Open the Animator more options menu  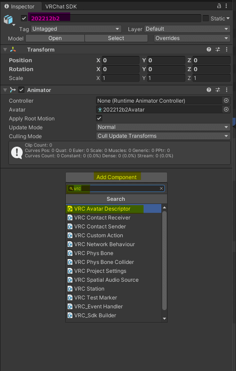227,90
